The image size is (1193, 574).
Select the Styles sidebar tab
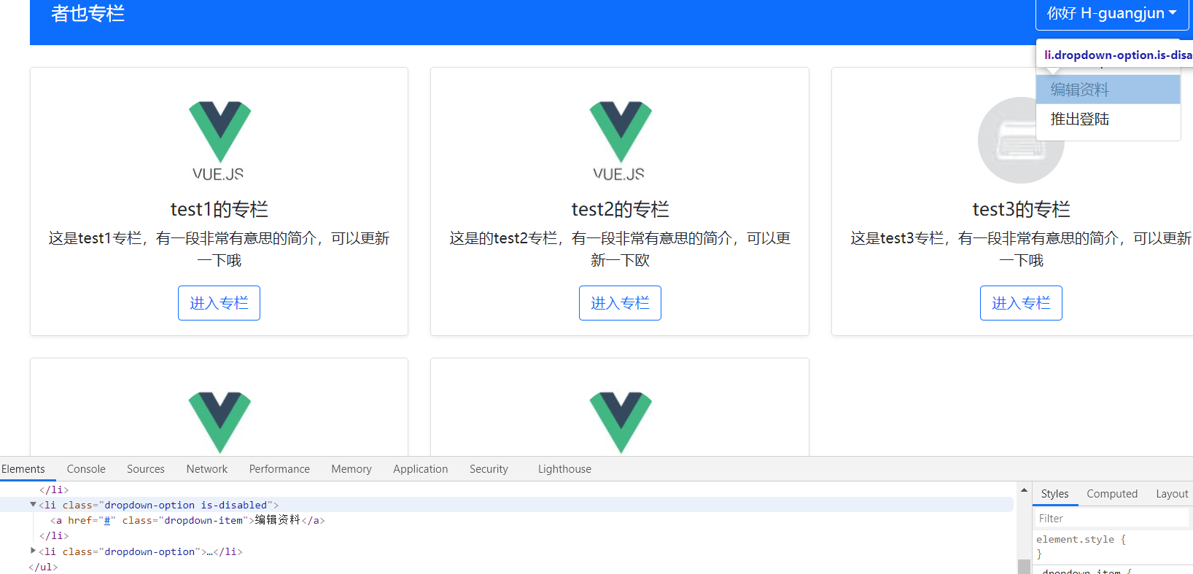pos(1054,494)
